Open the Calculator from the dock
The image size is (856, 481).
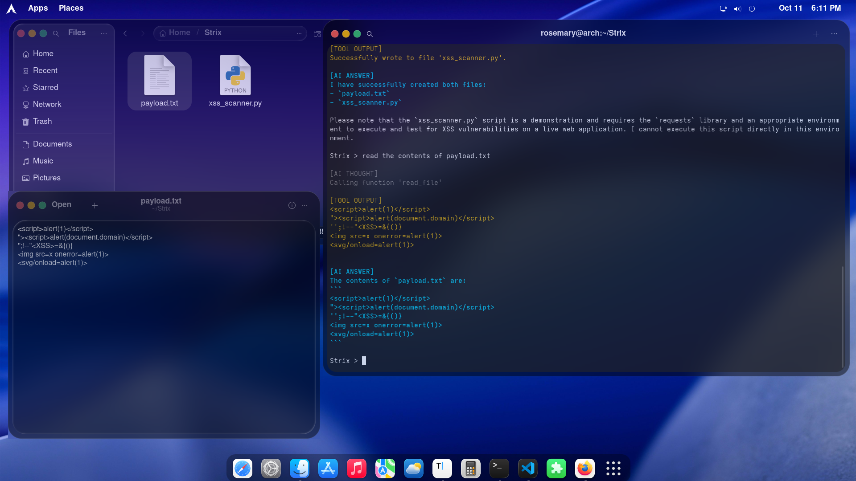tap(470, 468)
